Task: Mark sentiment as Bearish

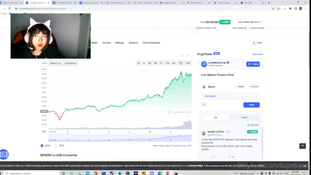Action: pyautogui.click(x=254, y=87)
